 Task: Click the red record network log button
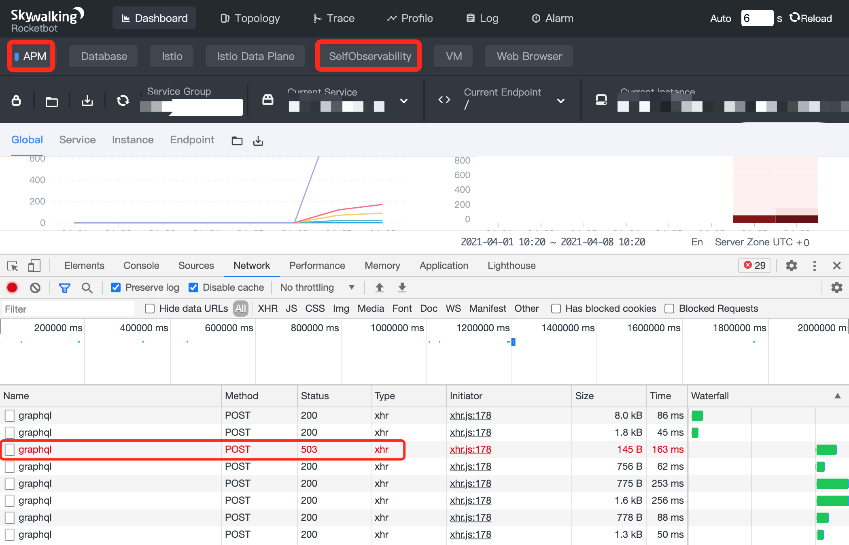(x=12, y=287)
